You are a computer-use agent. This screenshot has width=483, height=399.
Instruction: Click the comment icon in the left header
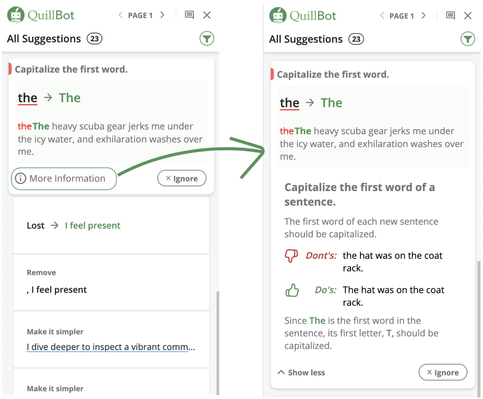coord(189,15)
